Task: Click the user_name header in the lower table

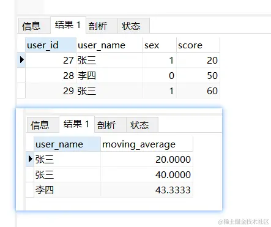Action: click(67, 144)
